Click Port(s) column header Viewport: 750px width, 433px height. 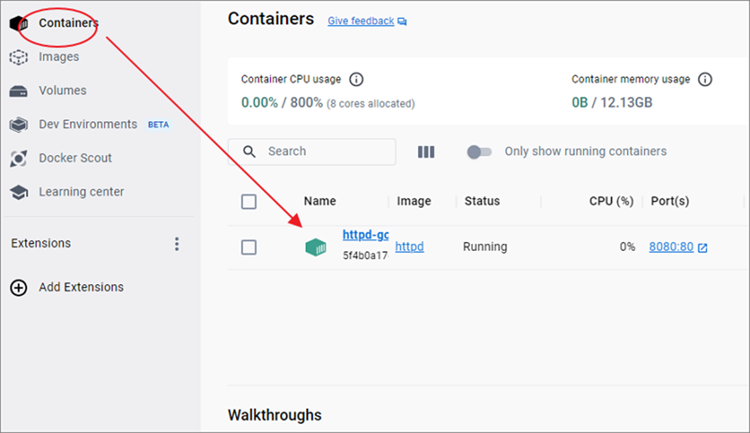pos(669,202)
